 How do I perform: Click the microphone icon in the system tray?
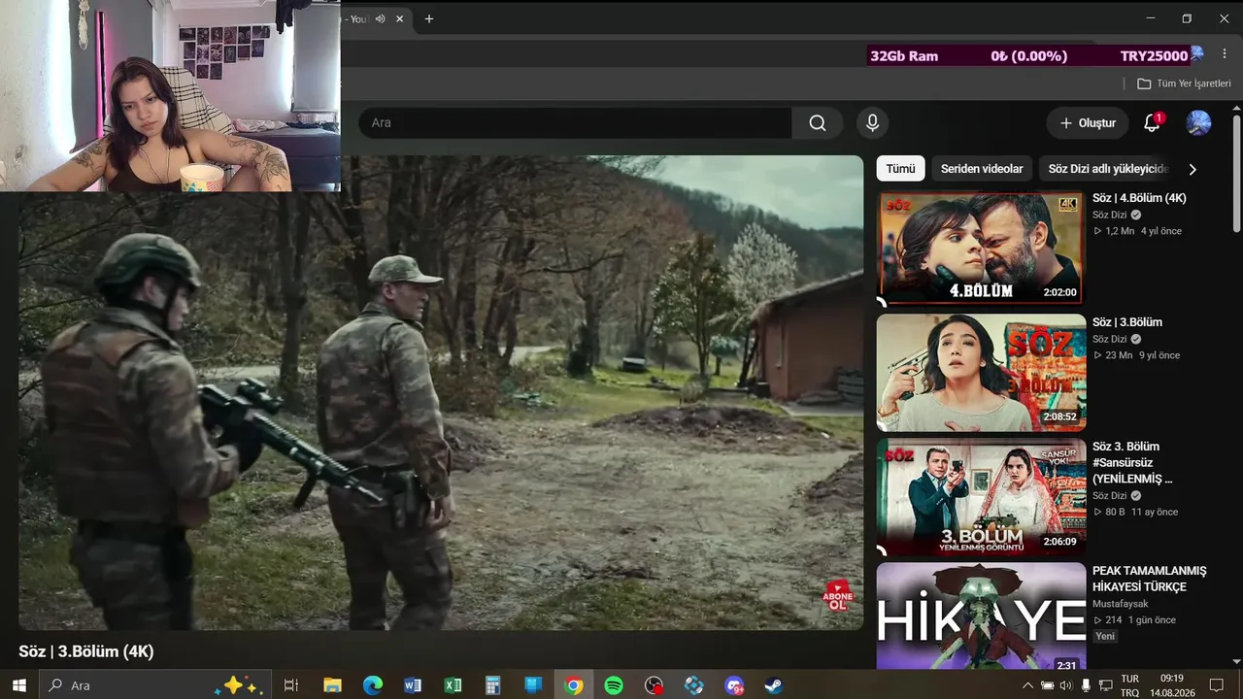(x=1086, y=685)
